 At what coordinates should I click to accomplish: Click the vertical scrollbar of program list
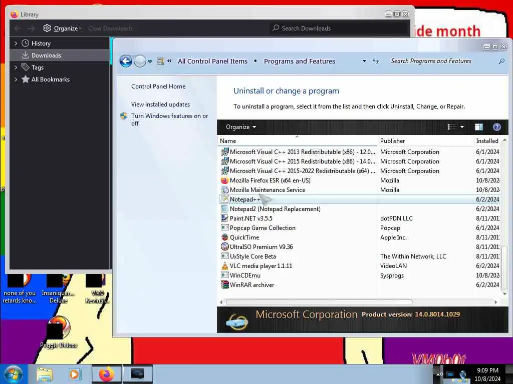pyautogui.click(x=504, y=267)
